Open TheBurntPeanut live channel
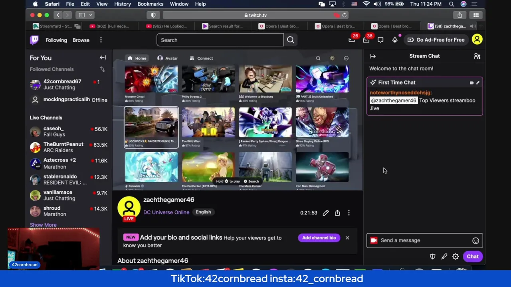This screenshot has width=511, height=287. coord(69,147)
